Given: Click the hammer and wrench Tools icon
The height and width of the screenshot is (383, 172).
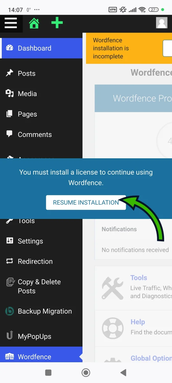Looking at the screenshot, I should (112, 288).
